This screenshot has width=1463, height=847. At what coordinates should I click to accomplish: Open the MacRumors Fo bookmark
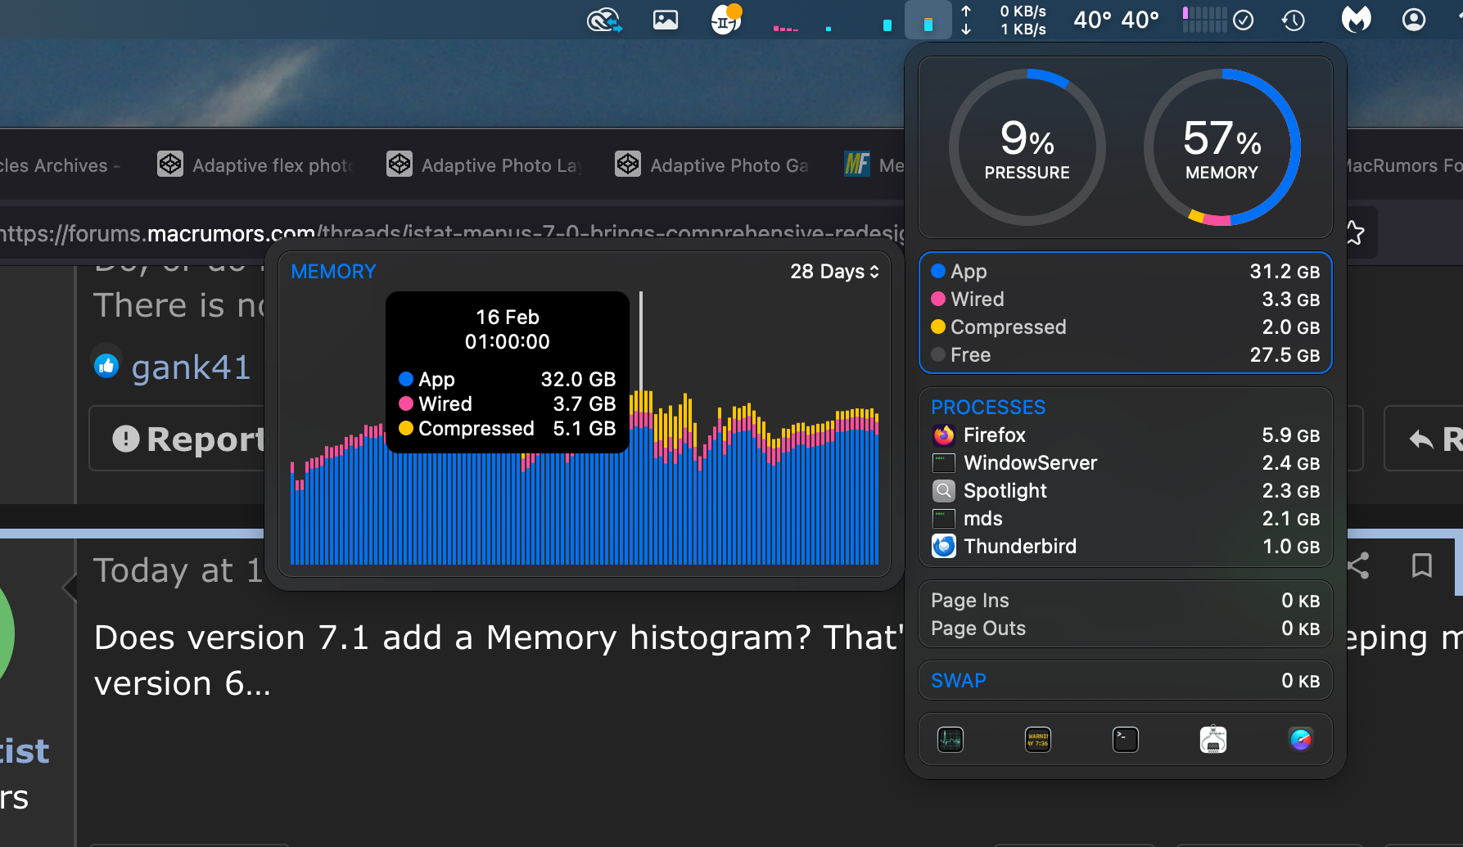click(1405, 165)
